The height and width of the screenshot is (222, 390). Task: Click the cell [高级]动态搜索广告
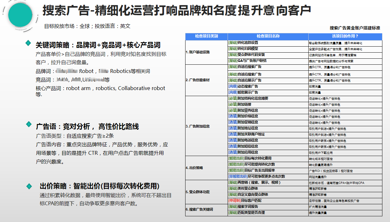pyautogui.click(x=268, y=87)
